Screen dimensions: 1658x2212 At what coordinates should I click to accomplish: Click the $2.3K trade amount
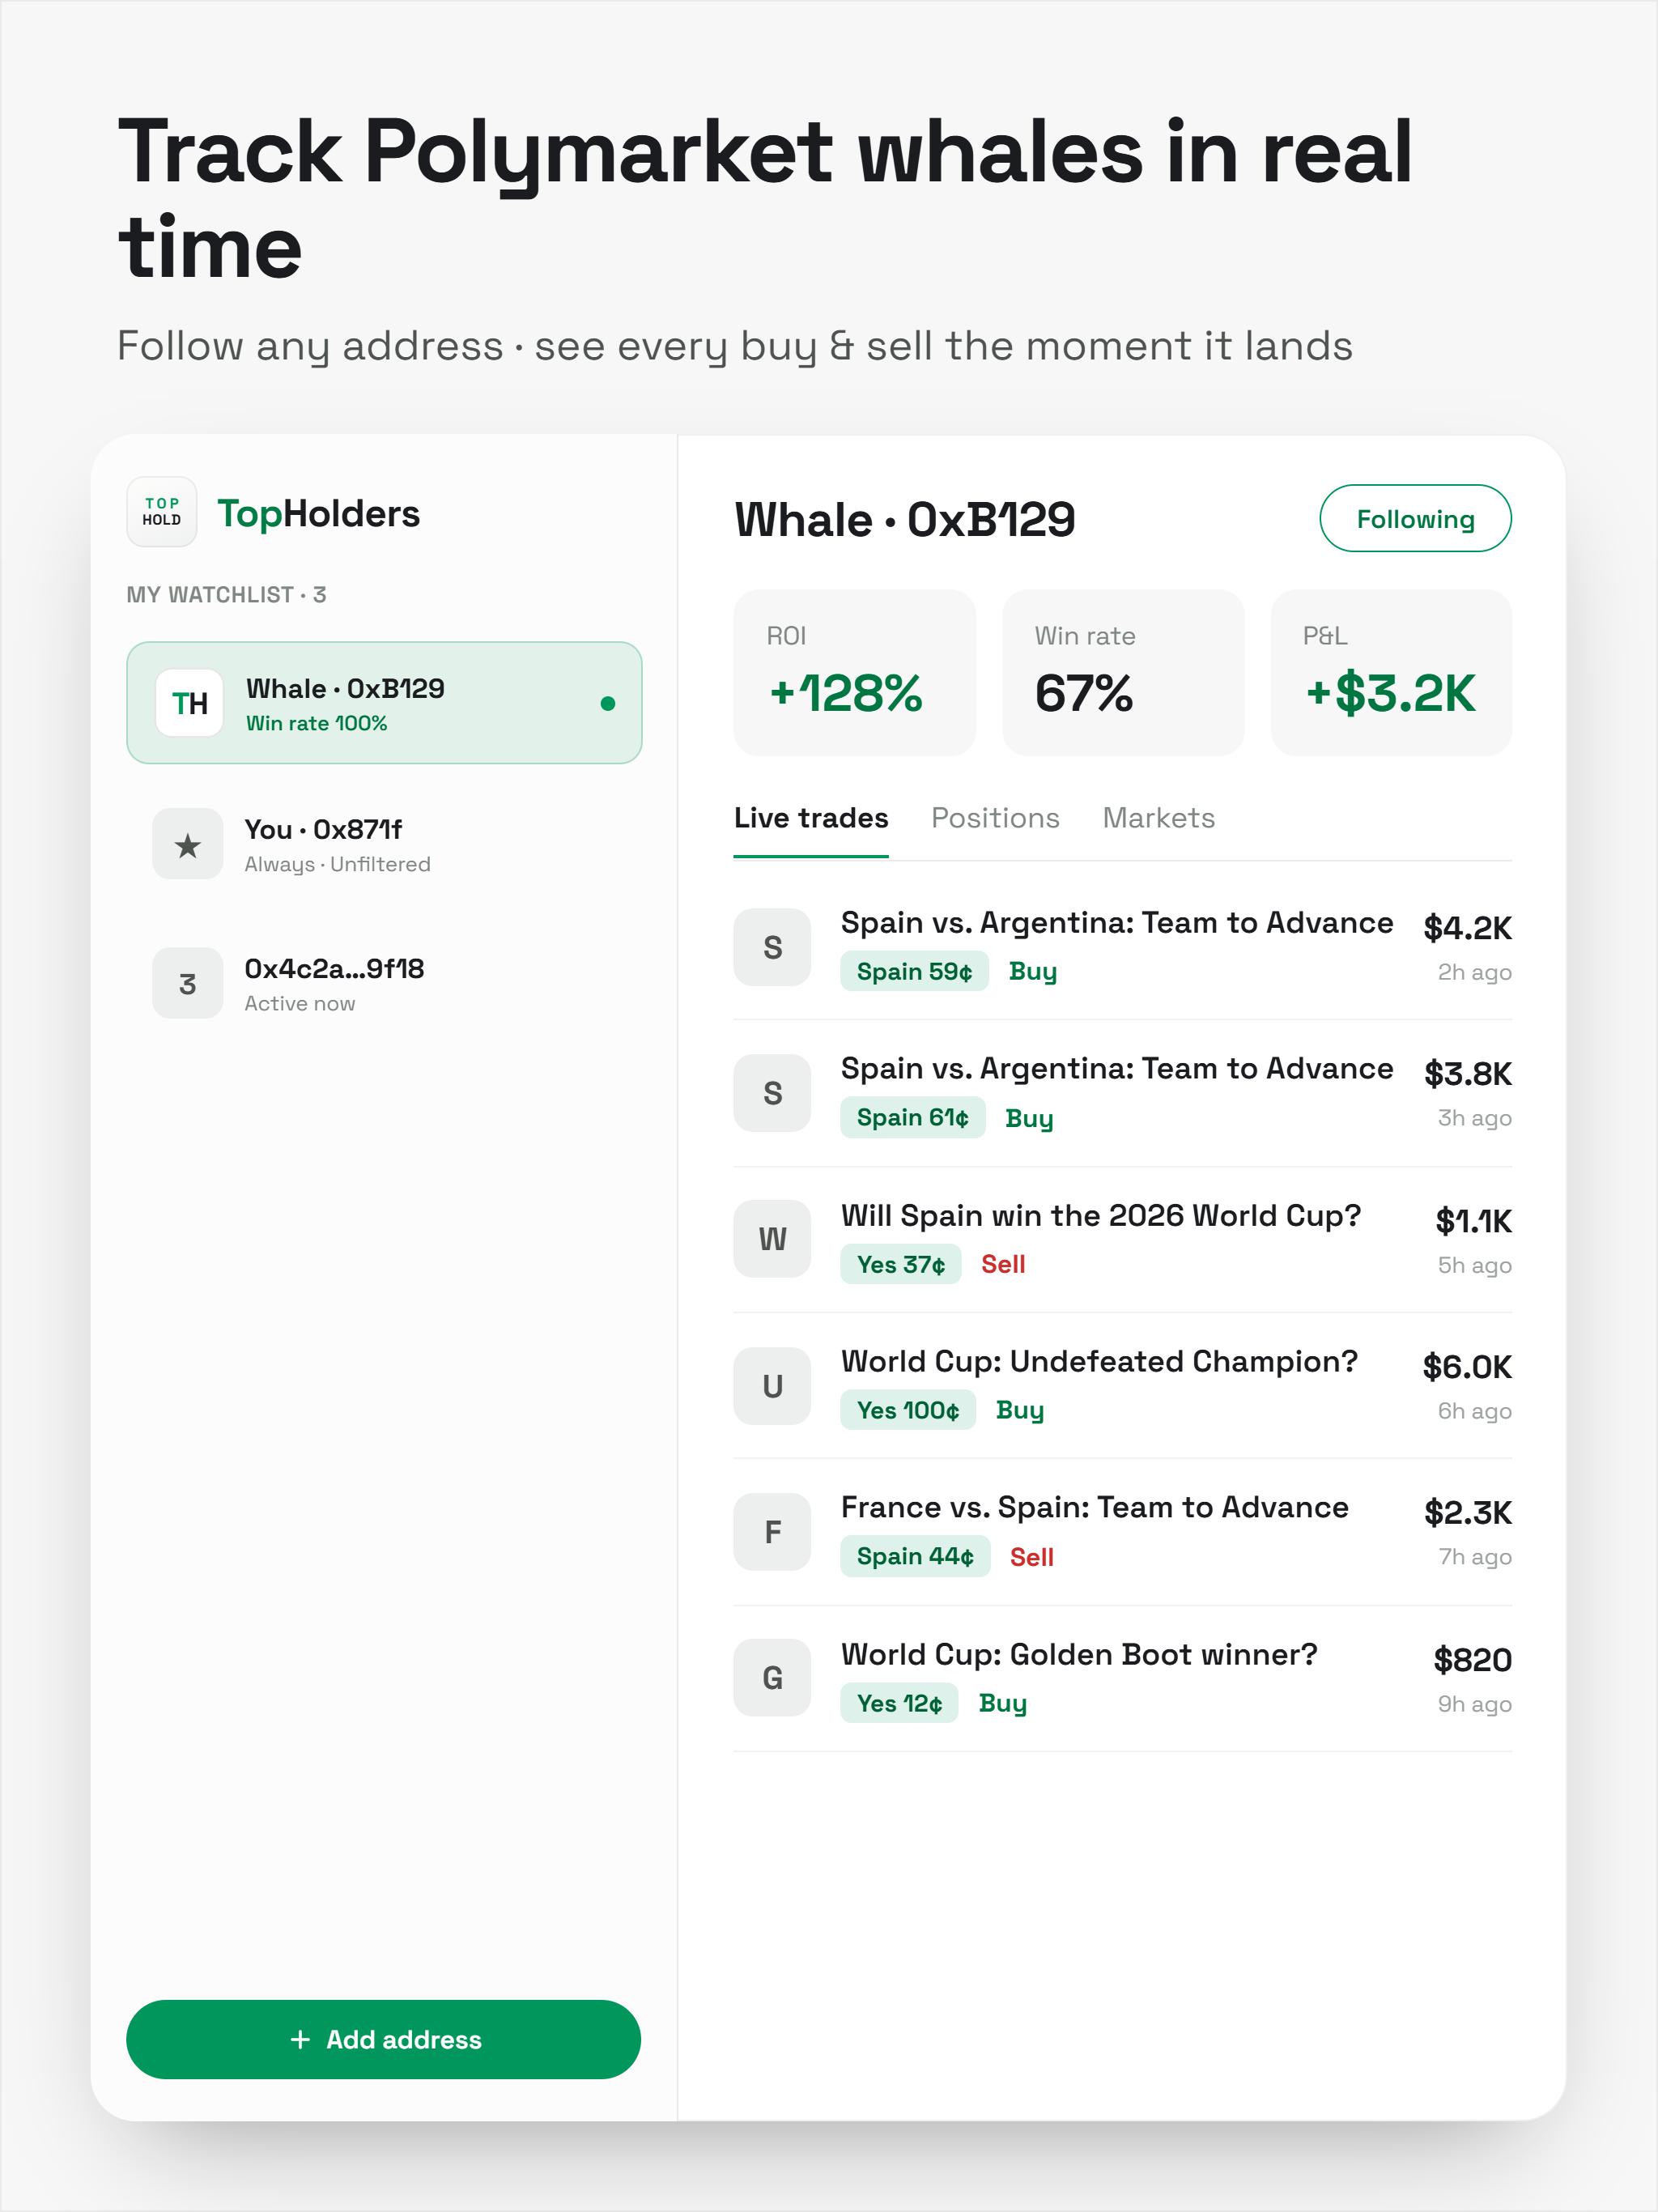pos(1468,1513)
